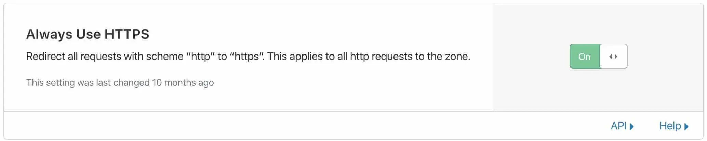Open the API link in the footer
This screenshot has height=141, width=707.
tap(618, 126)
